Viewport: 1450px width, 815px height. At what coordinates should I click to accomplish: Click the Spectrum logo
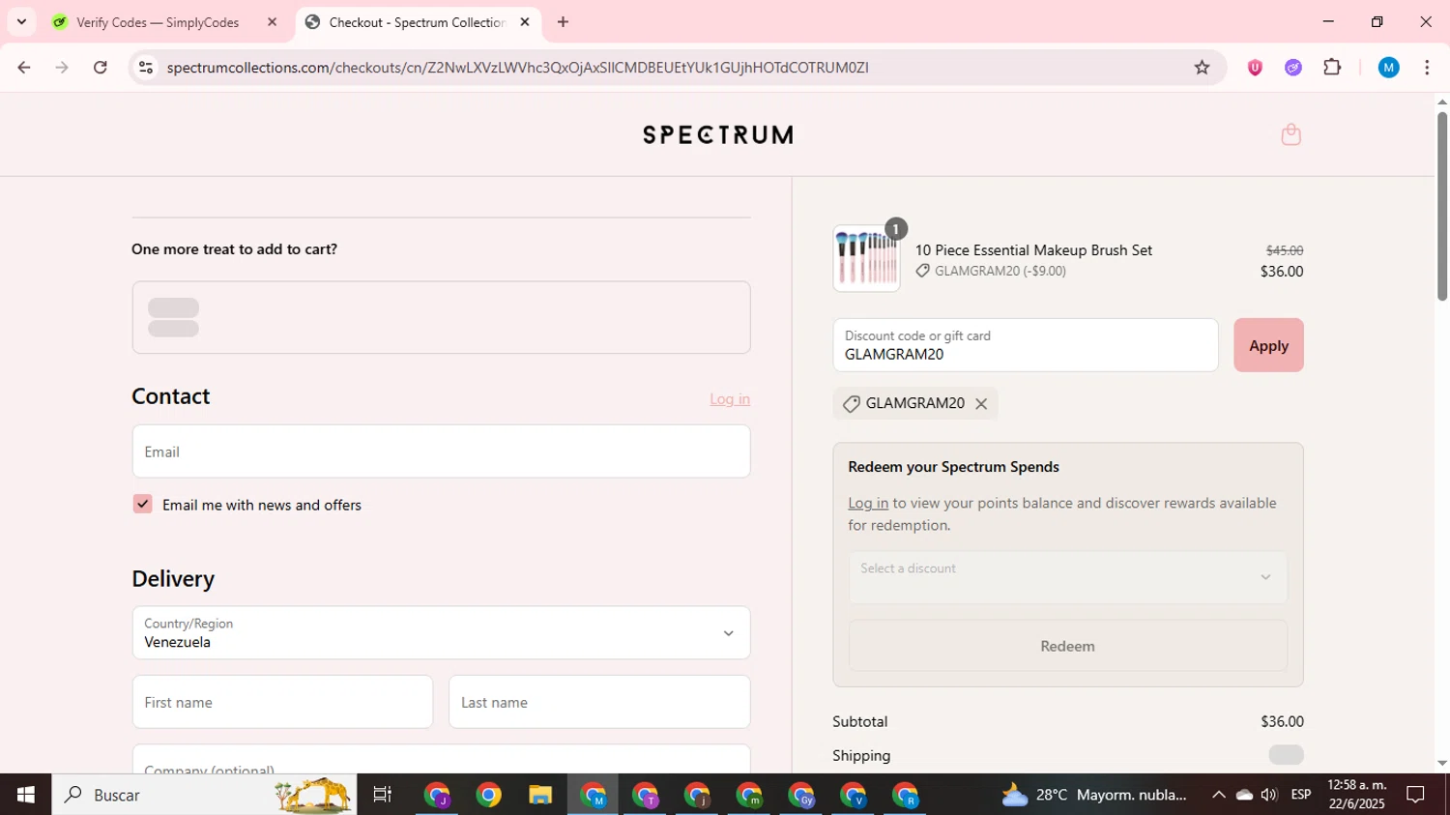click(x=718, y=134)
